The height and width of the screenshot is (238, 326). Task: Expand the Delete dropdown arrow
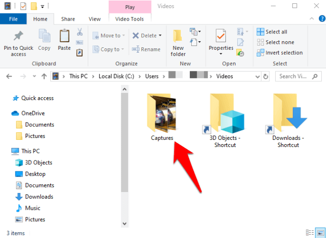tap(160, 35)
